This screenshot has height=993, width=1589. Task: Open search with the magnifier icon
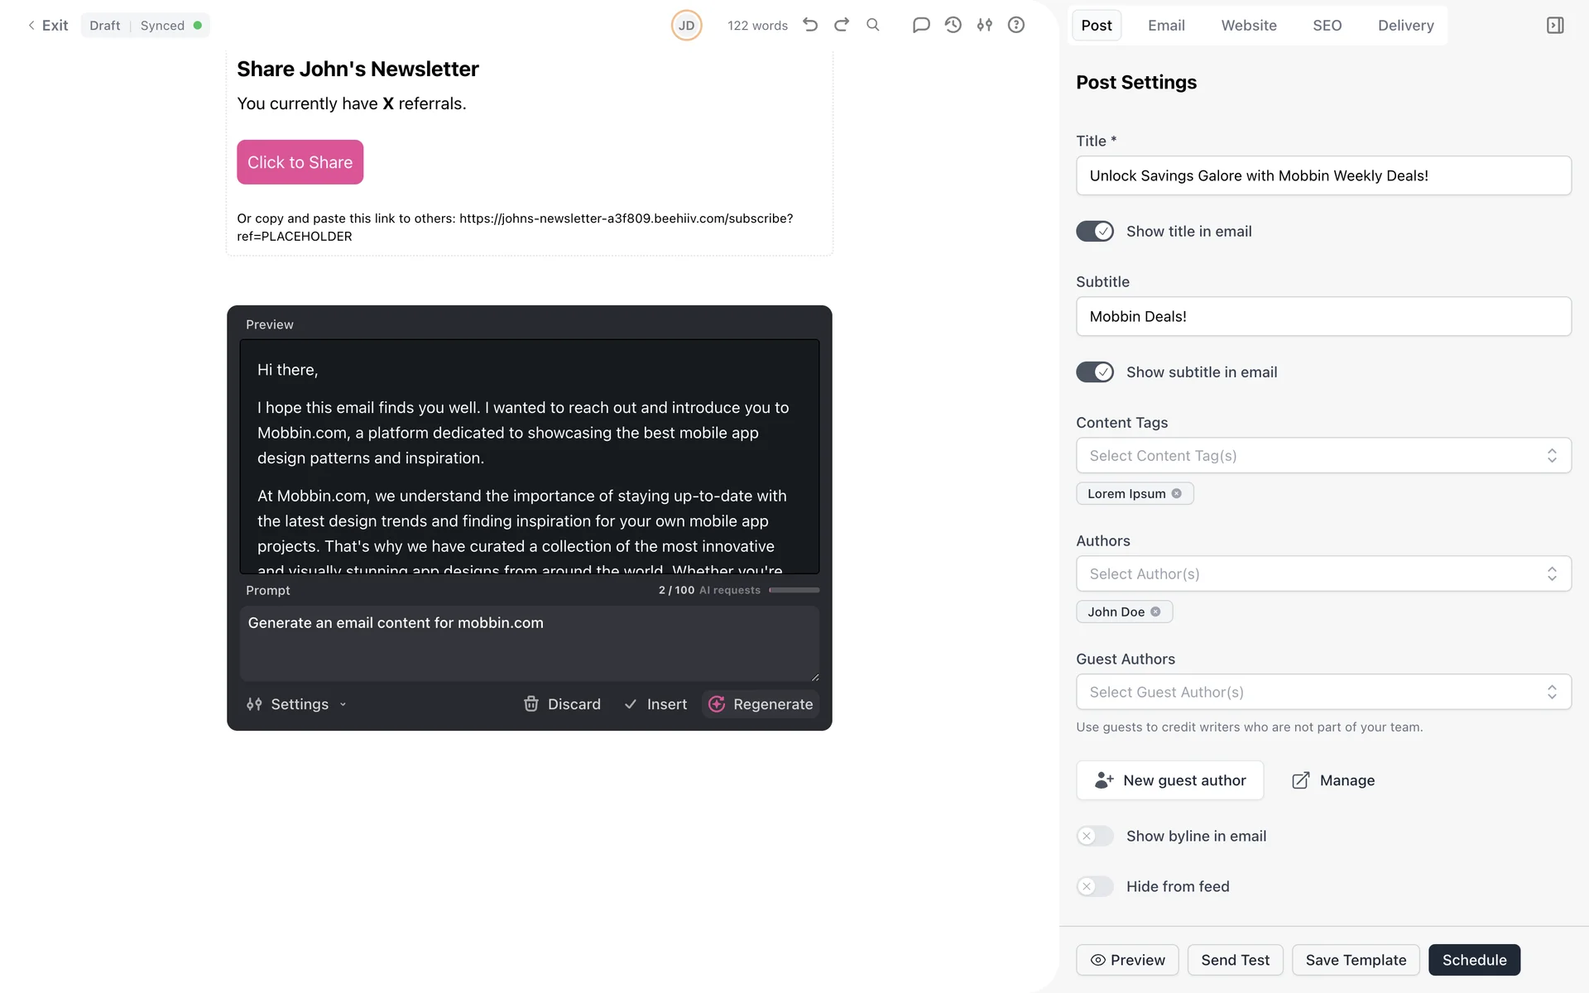click(873, 25)
